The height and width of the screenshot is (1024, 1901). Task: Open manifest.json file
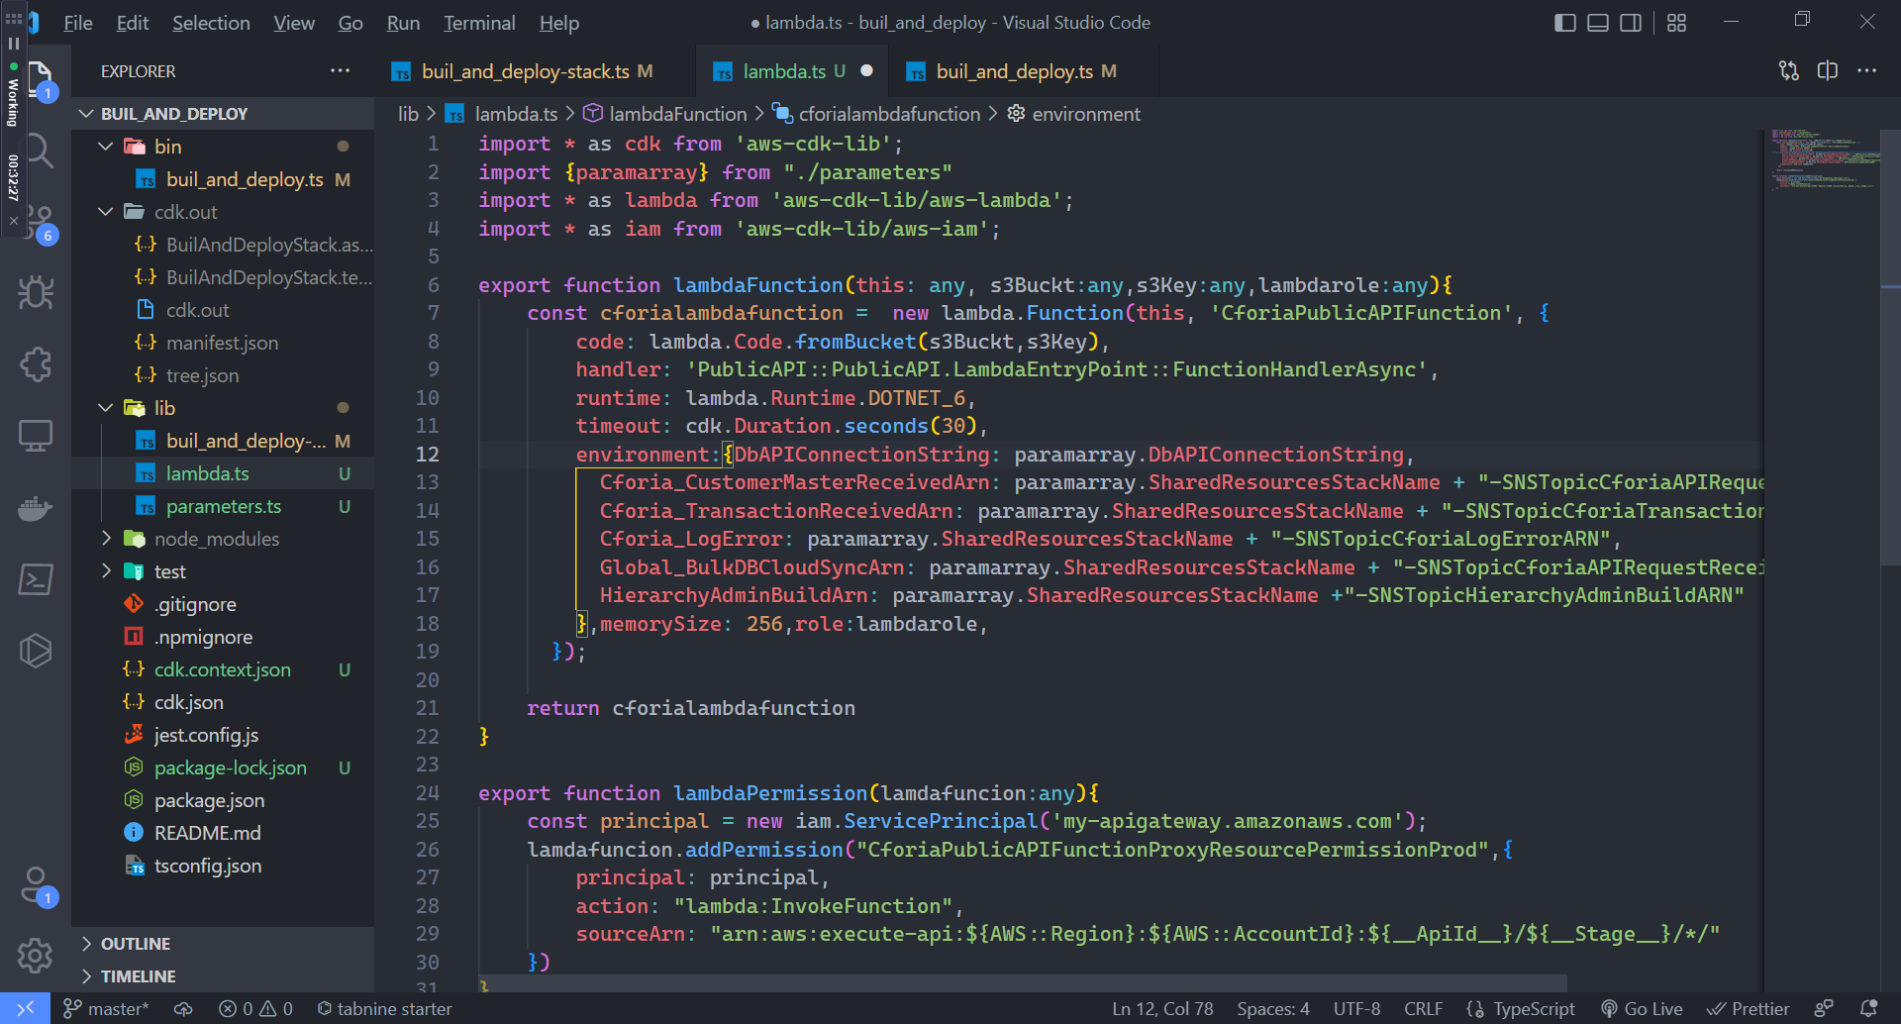(223, 343)
